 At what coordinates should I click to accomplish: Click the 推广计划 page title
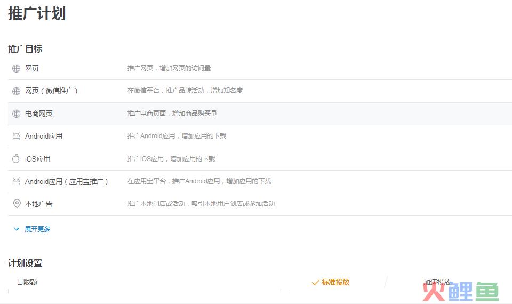point(37,14)
